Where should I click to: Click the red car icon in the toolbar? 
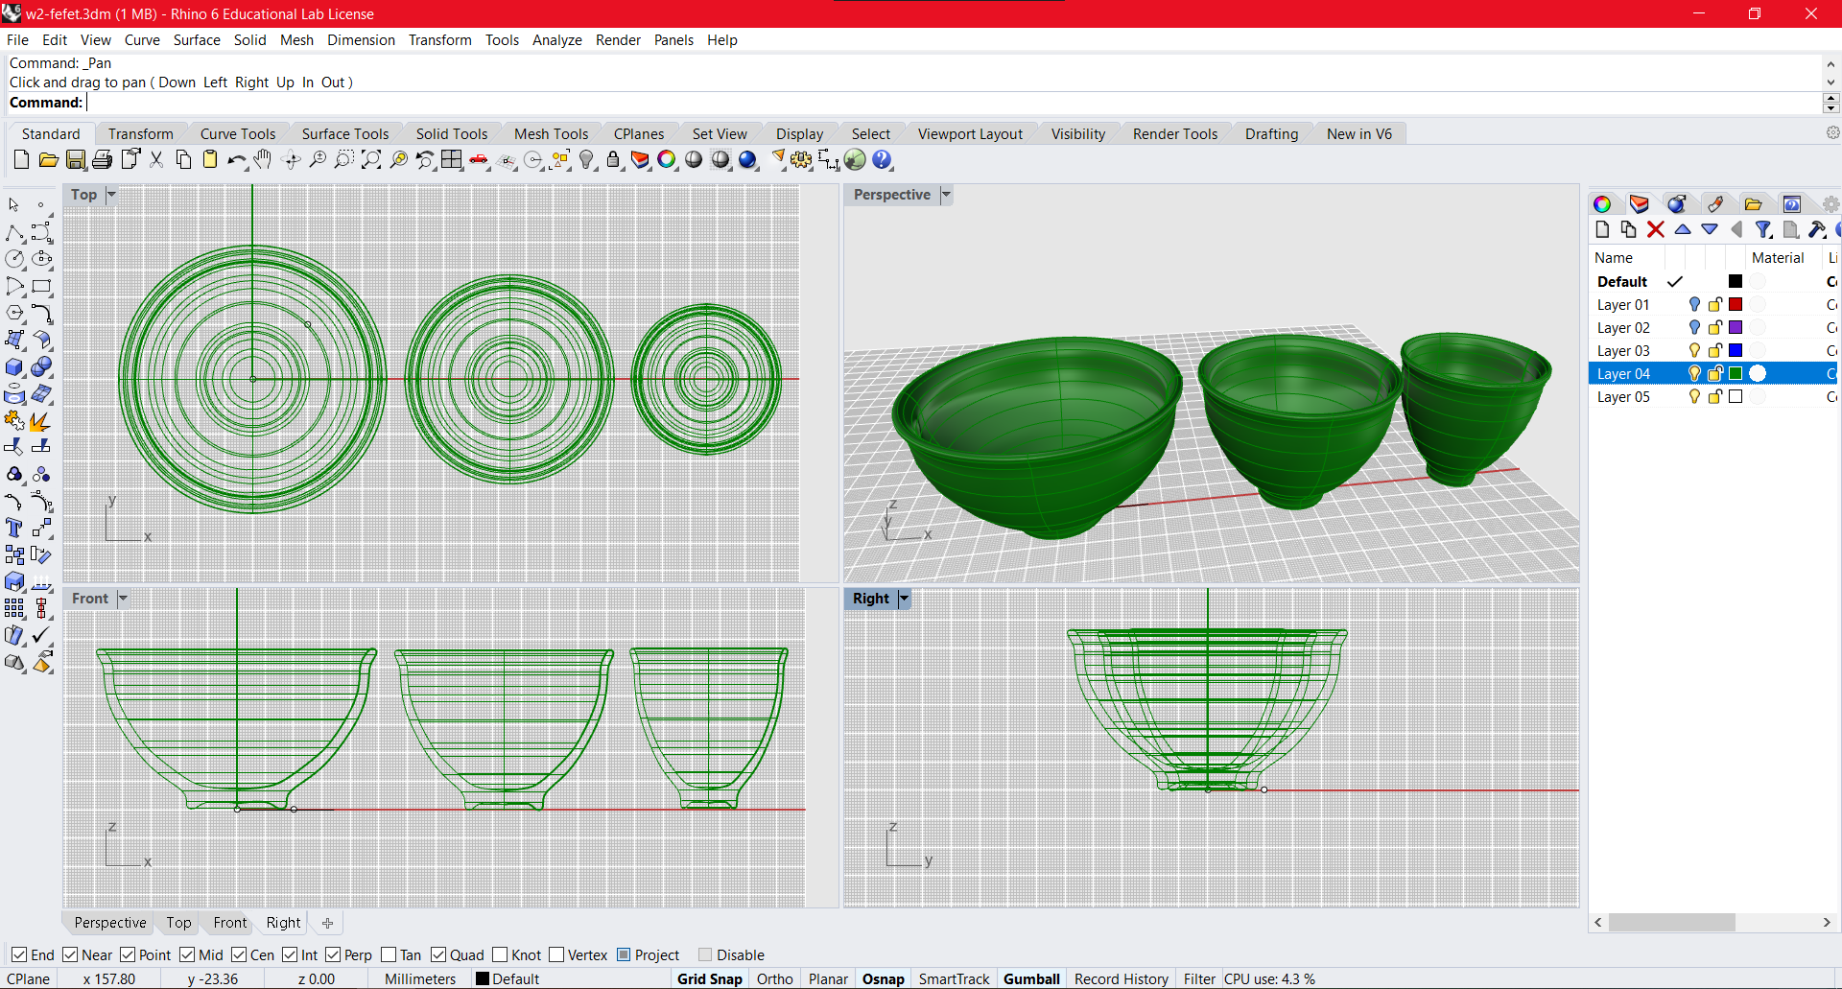tap(479, 160)
